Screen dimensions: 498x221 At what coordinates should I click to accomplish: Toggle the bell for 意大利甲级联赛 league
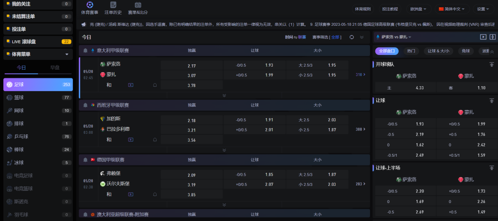[86, 50]
